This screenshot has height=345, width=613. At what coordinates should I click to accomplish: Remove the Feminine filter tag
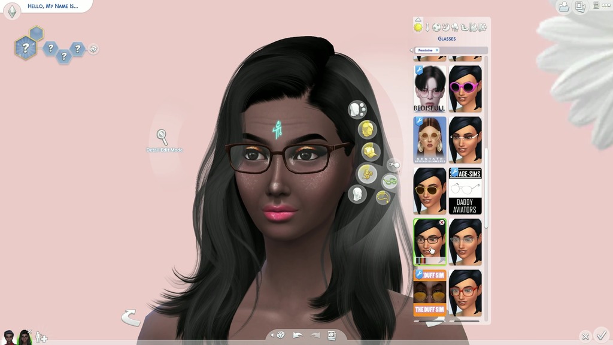coord(437,50)
